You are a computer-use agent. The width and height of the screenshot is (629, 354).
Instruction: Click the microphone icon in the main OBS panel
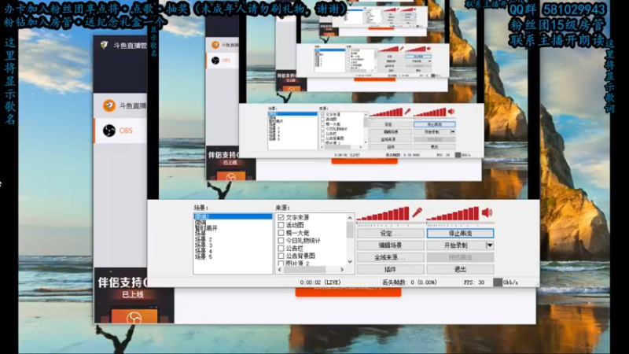(x=417, y=212)
